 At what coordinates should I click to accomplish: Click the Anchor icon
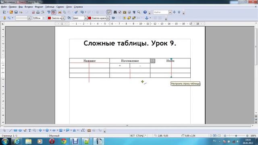pyautogui.click(x=147, y=18)
